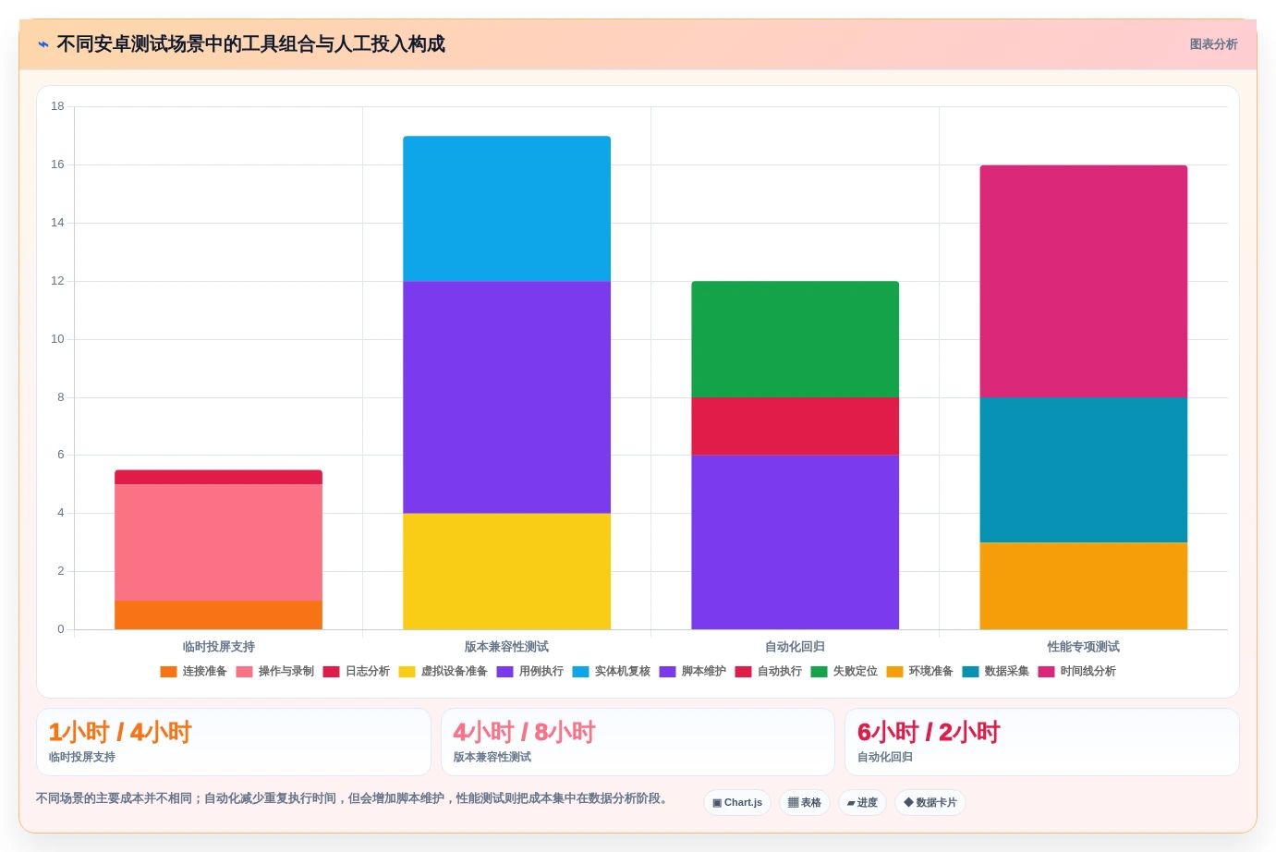Click the 自动化回归 x-axis label
1276x852 pixels.
(x=795, y=647)
